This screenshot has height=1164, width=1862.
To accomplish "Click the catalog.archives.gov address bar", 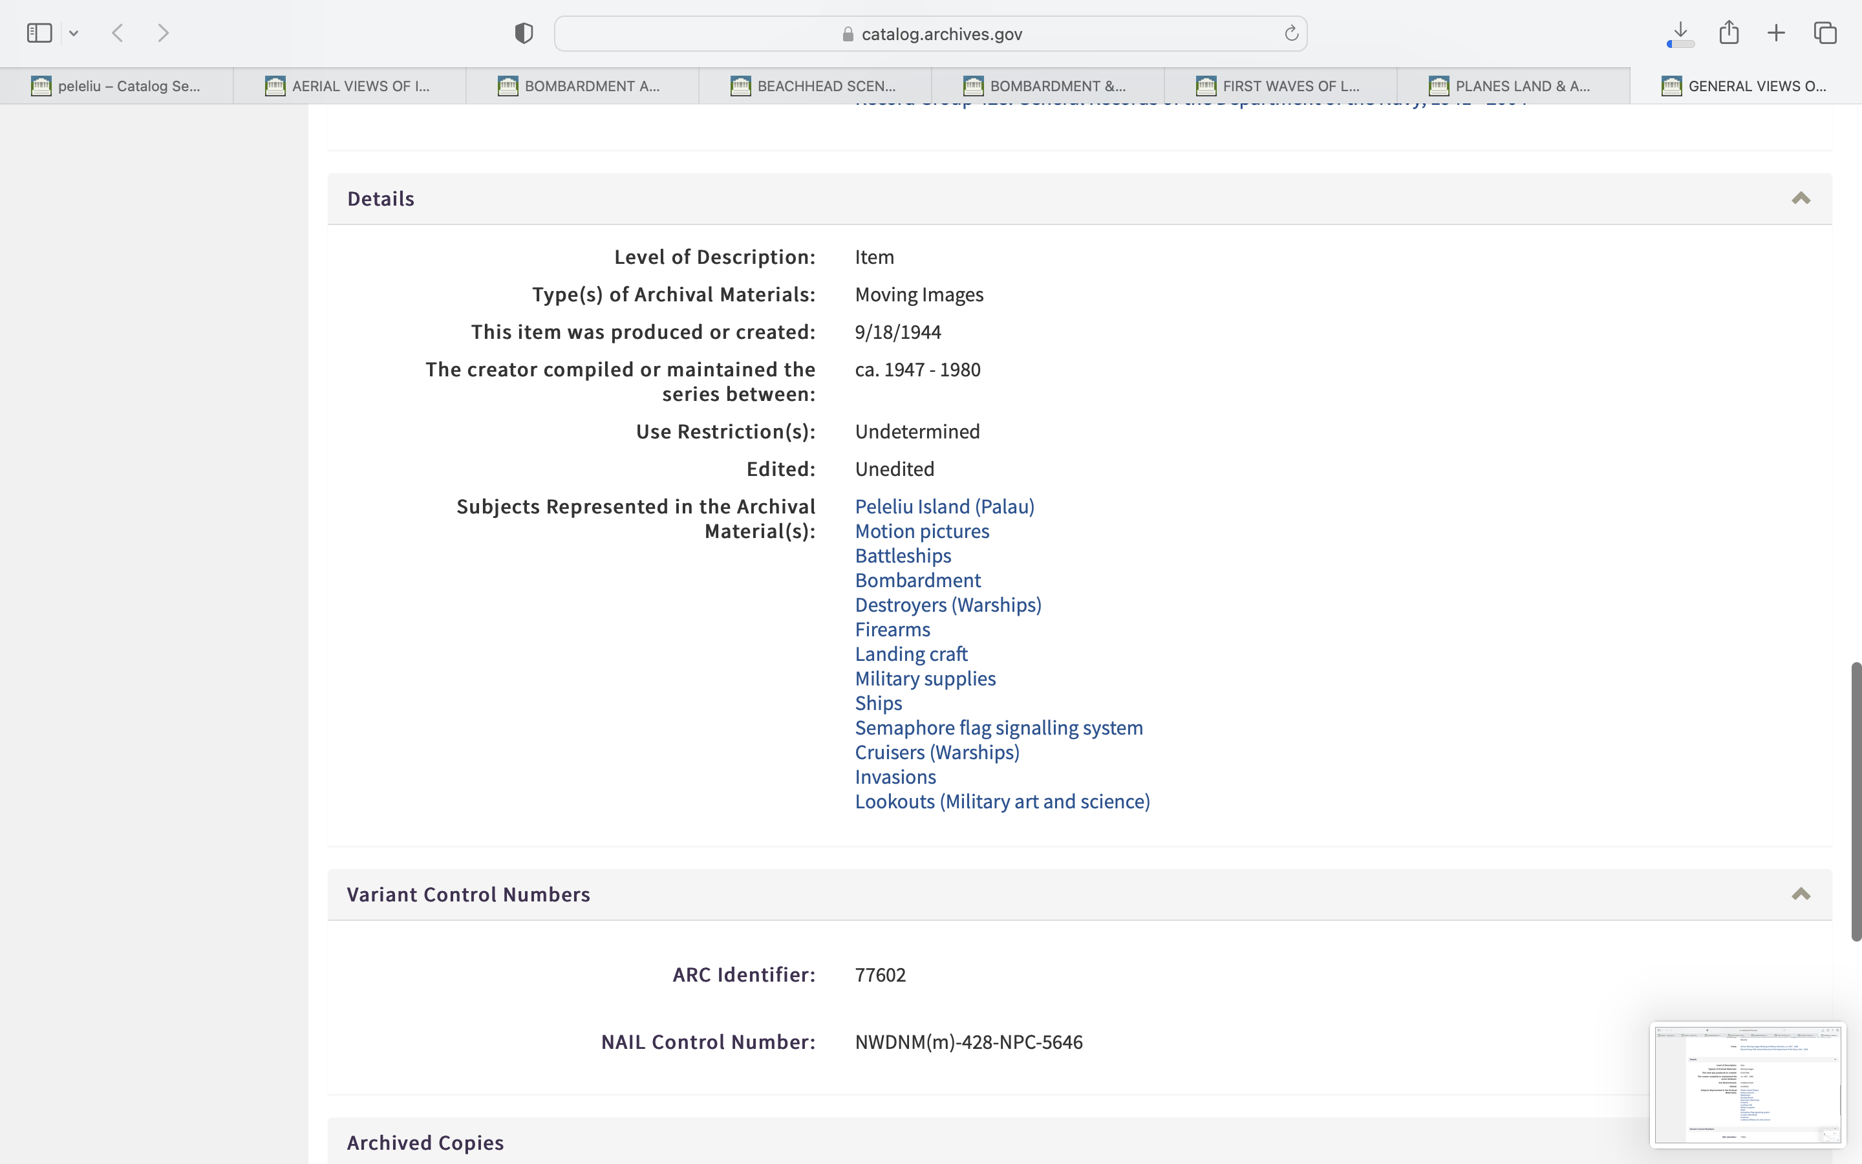I will tap(930, 34).
